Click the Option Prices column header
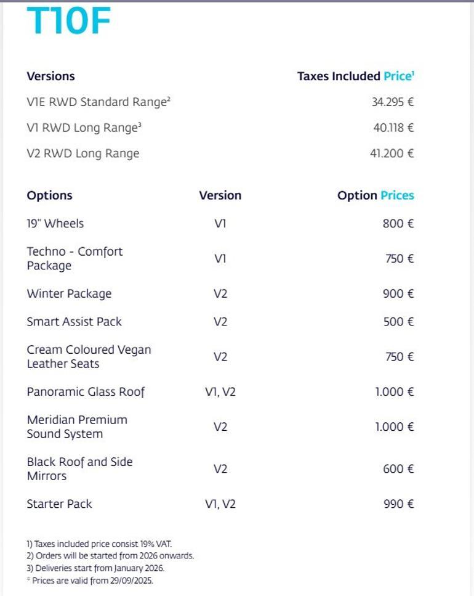This screenshot has width=474, height=596. coord(376,195)
